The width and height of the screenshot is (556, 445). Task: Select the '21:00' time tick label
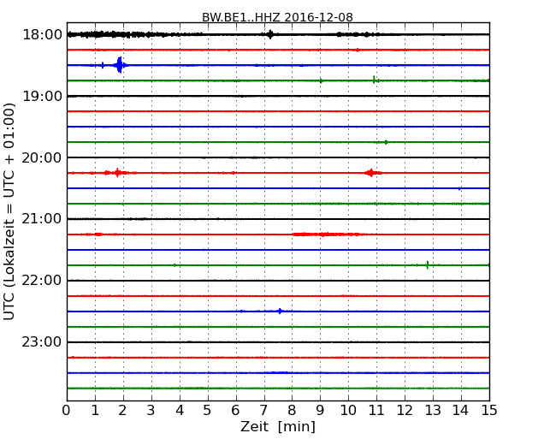pos(42,219)
